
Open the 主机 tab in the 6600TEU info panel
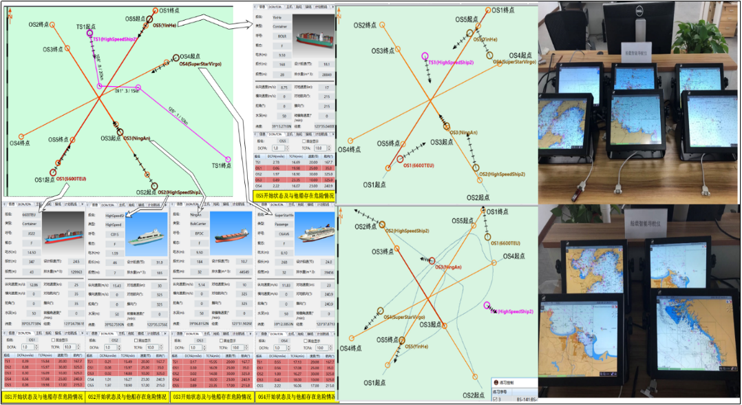(39, 205)
